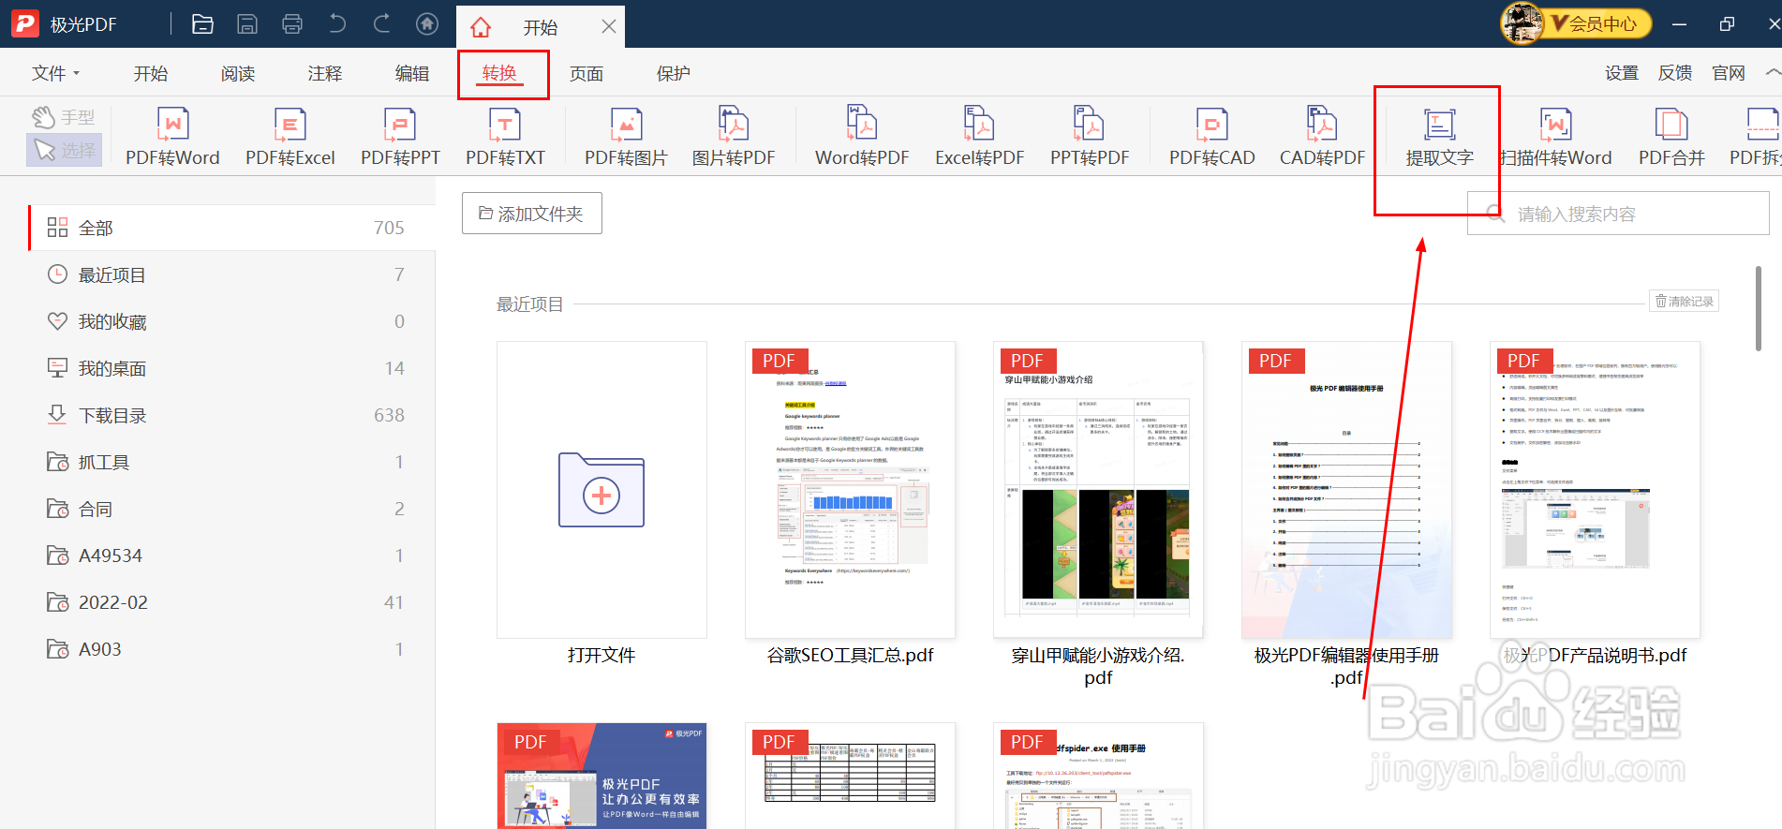Select the 合同 folder
Screen dimensions: 1782x829
coord(231,509)
